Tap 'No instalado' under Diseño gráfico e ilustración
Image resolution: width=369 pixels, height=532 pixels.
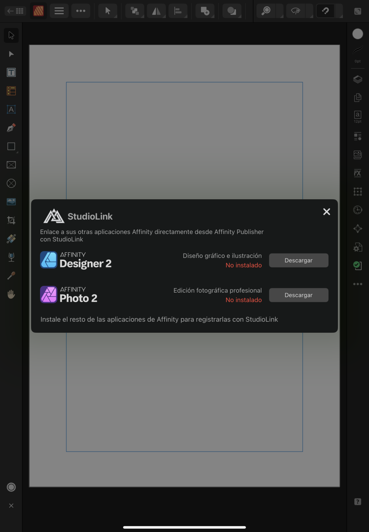click(244, 265)
